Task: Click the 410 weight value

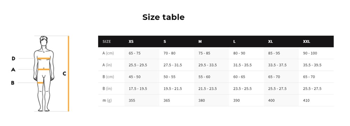Action: click(306, 100)
